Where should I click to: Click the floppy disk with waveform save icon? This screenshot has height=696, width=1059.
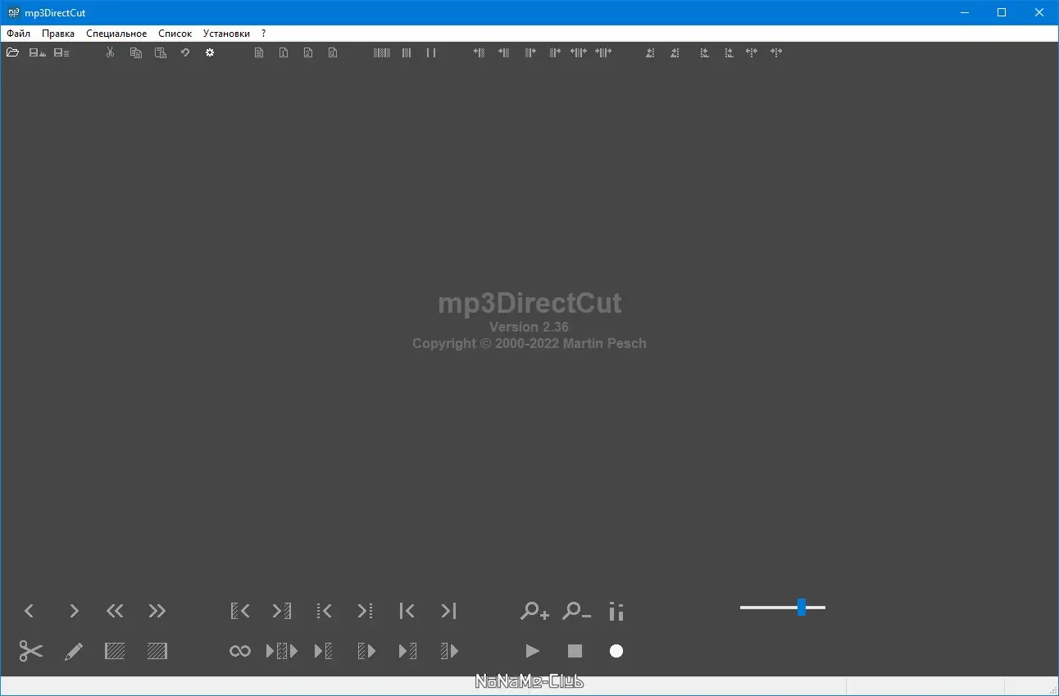pyautogui.click(x=37, y=52)
